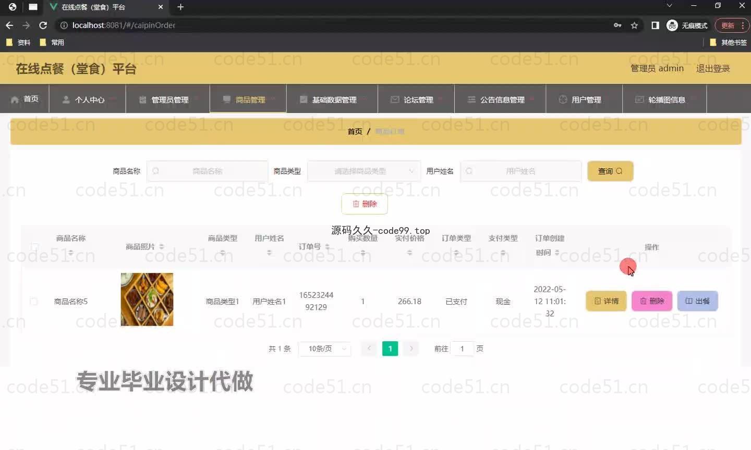Image resolution: width=751 pixels, height=450 pixels.
Task: Focus the 前往 page number input
Action: click(x=462, y=348)
